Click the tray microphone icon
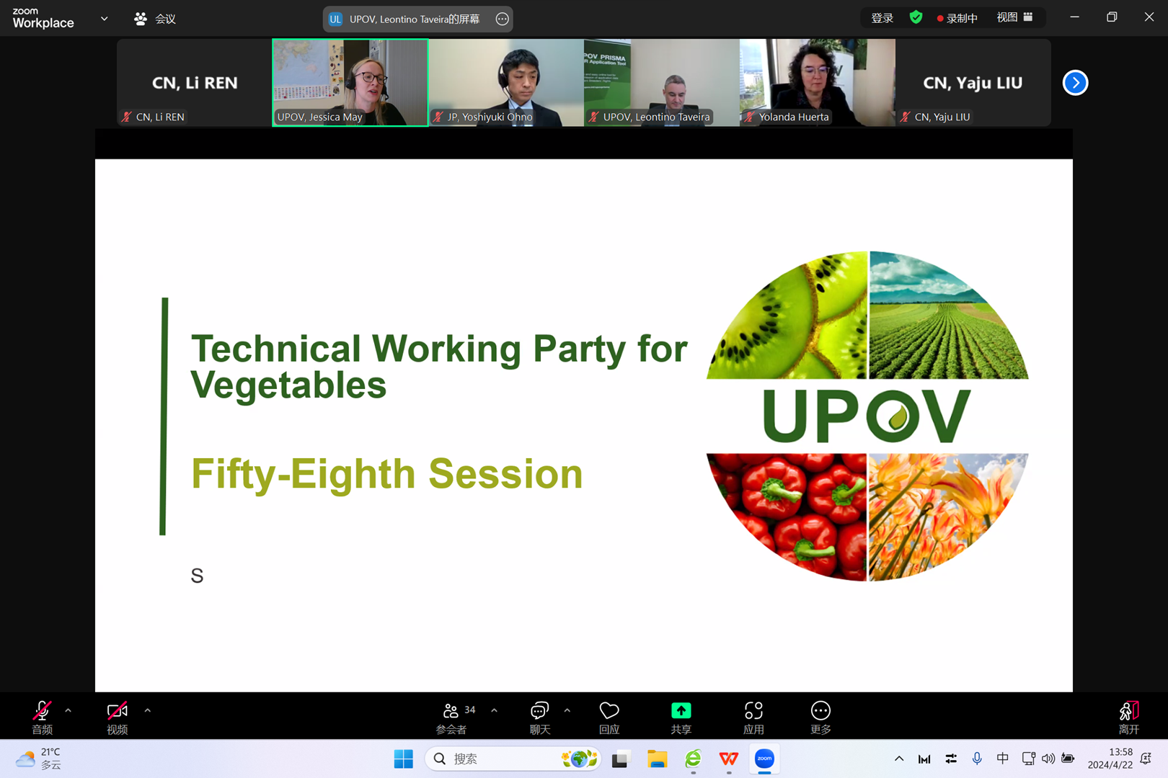 point(977,759)
